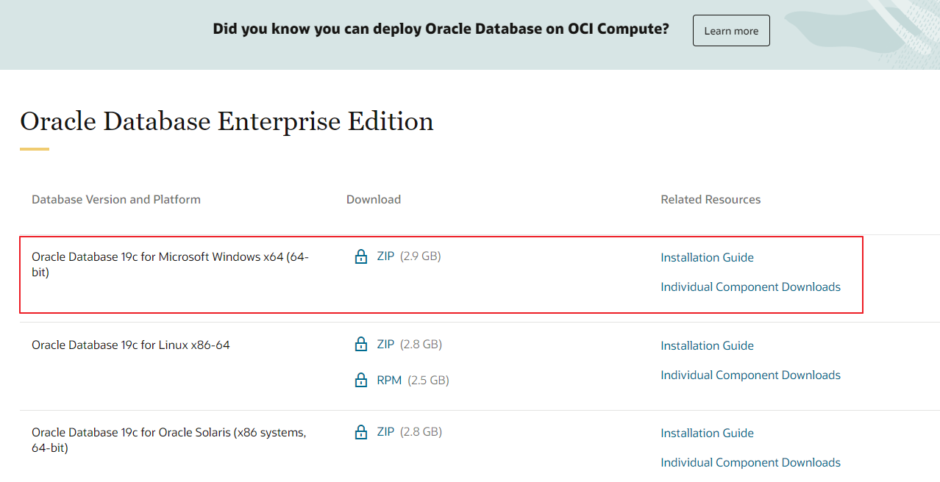Click the Database Version and Platform header
The width and height of the screenshot is (940, 482).
coord(116,199)
